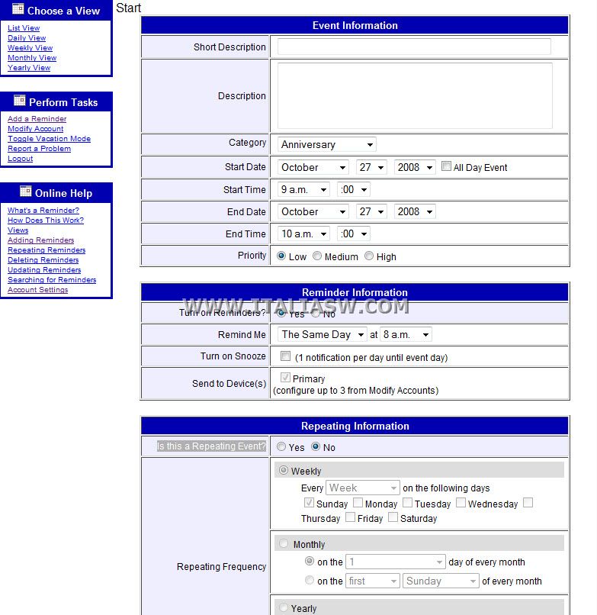Screen dimensions: 597x615
Task: Click into the Description text area
Action: [415, 95]
